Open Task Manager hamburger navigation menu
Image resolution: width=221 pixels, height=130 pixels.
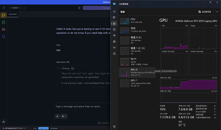coord(114,12)
